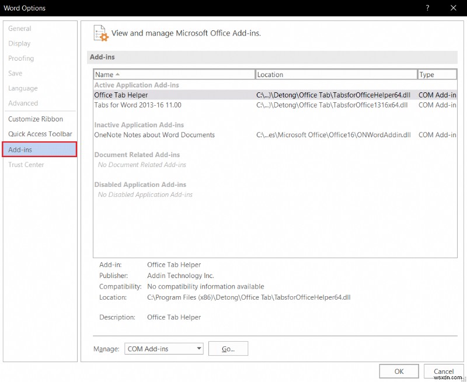Open the Trust Center page
467x382 pixels.
pos(26,164)
